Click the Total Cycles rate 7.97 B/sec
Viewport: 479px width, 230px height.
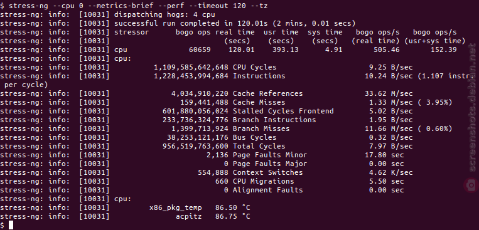point(389,147)
